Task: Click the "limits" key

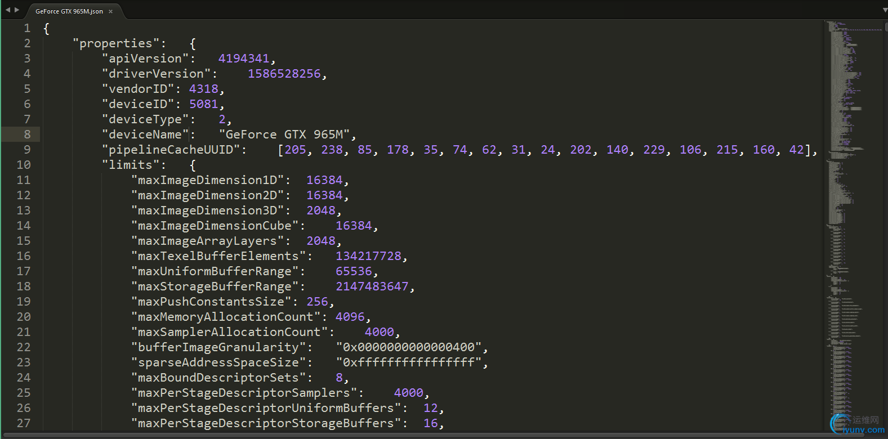Action: point(131,165)
